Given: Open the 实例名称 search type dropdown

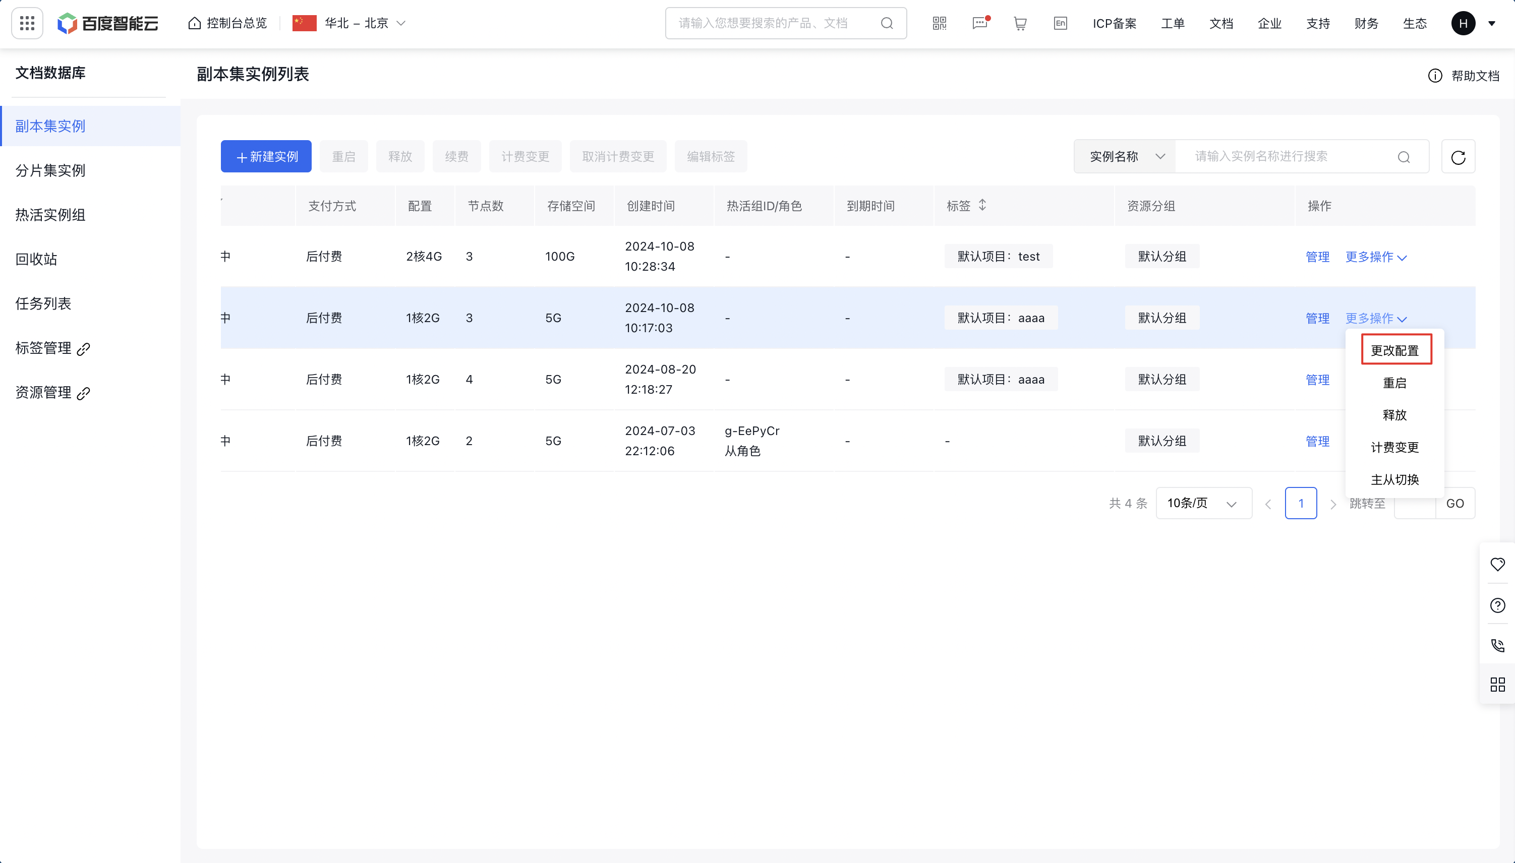Looking at the screenshot, I should tap(1125, 156).
